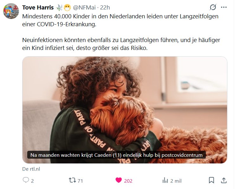This screenshot has height=189, width=235.
Task: Click the 'De rtl.nl' source link
Action: click(x=31, y=169)
